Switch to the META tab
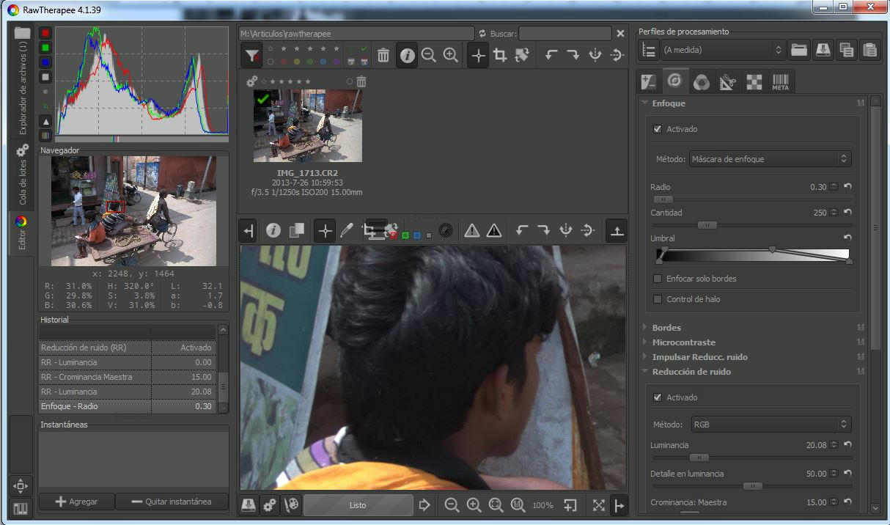Viewport: 890px width, 525px height. coord(780,81)
